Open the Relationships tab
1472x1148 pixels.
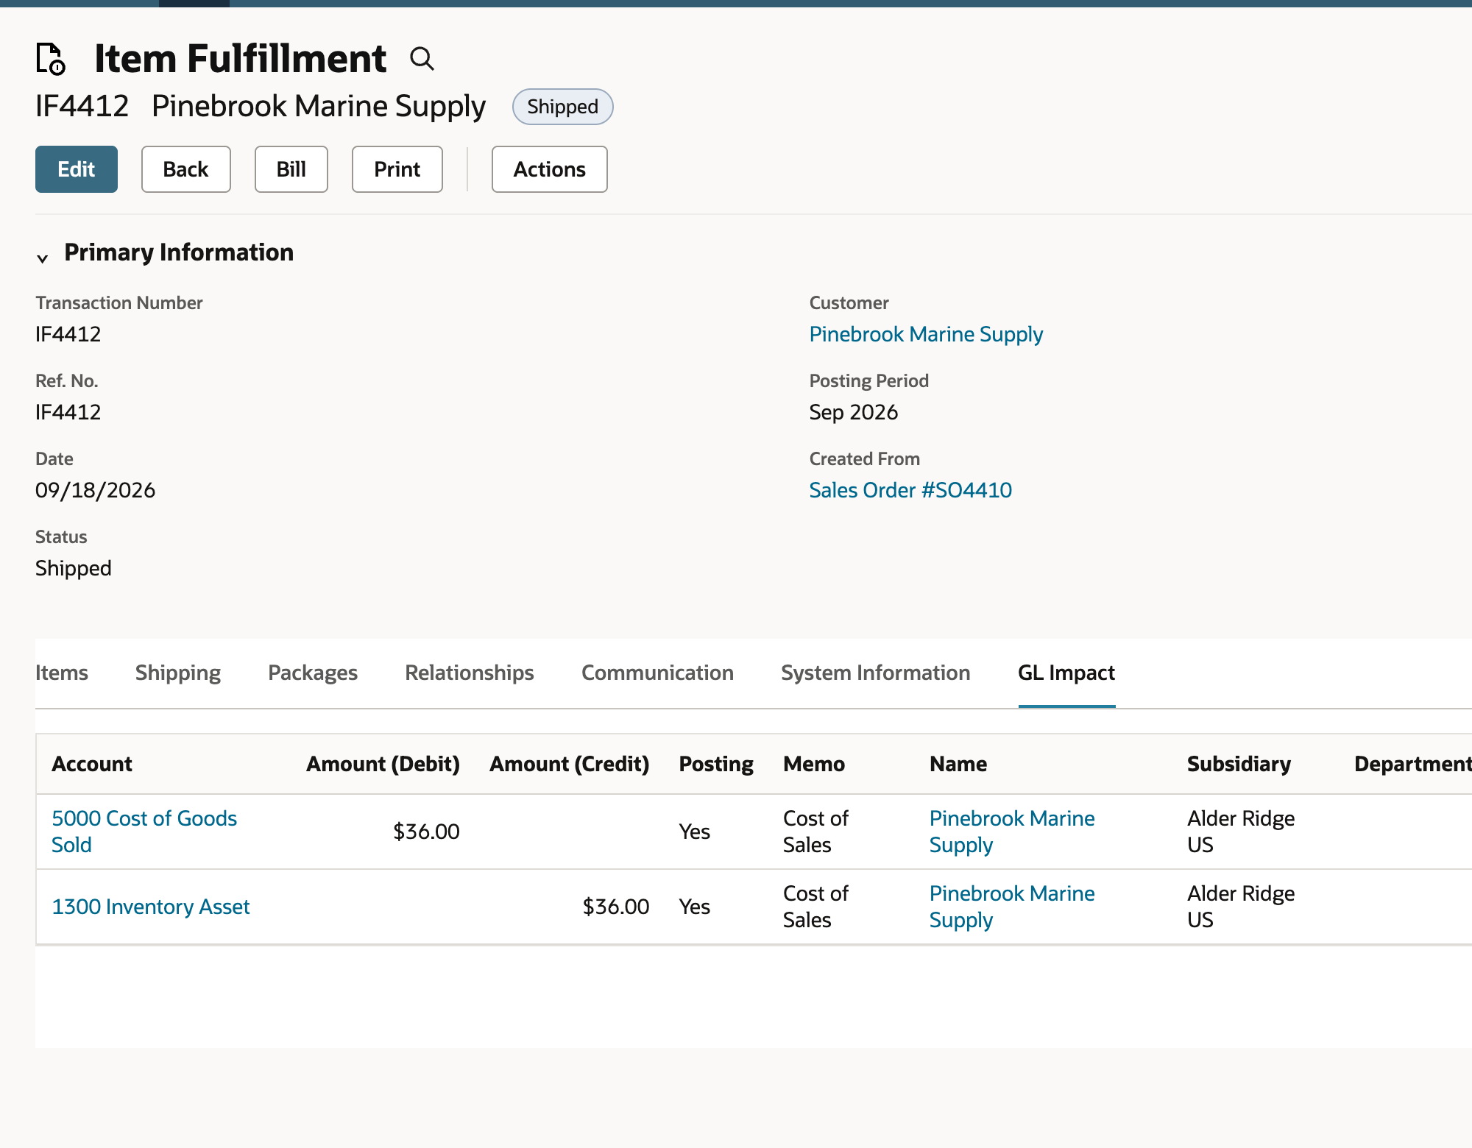(x=470, y=673)
